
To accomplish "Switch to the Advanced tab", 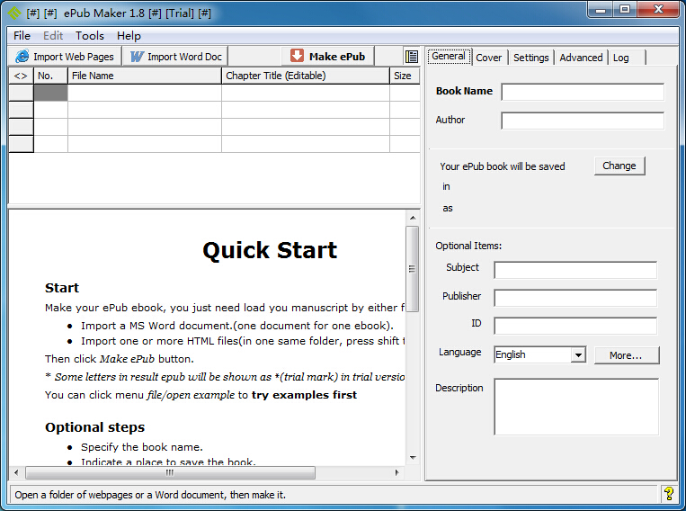I will click(581, 58).
